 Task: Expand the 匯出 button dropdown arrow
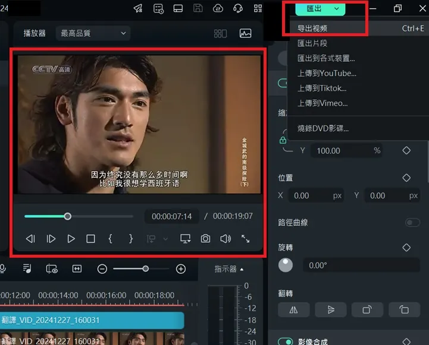coord(337,8)
